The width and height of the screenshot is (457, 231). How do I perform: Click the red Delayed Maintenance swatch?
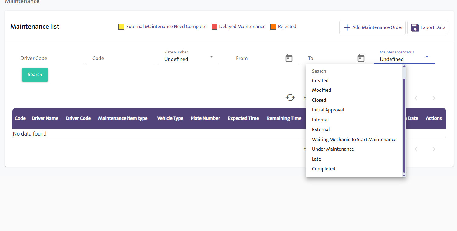coord(214,27)
